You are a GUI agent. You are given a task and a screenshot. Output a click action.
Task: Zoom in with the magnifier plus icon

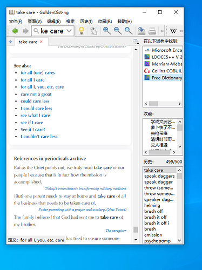click(x=107, y=31)
